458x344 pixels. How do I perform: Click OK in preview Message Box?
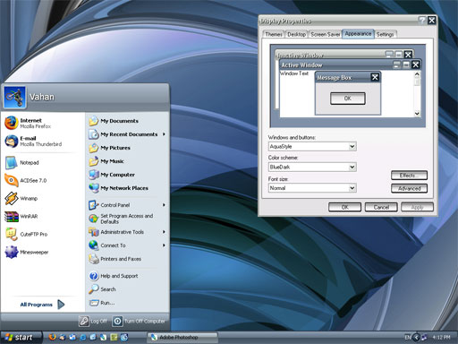(348, 99)
